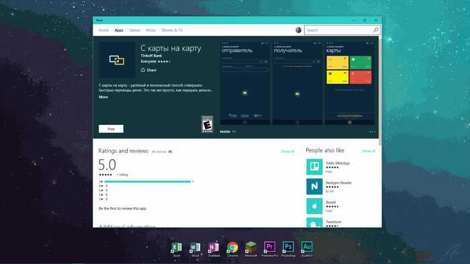This screenshot has height=264, width=470.
Task: Click the 1 rating link
Action: click(122, 175)
